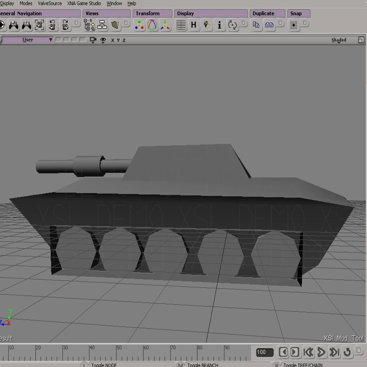Screen dimensions: 367x367
Task: Collapse the Display toolbar header
Action: coord(211,13)
